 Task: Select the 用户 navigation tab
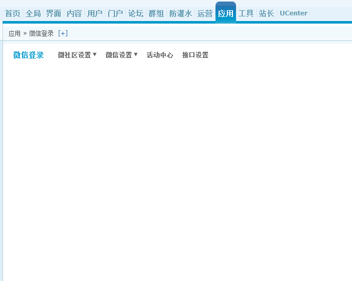[x=95, y=13]
